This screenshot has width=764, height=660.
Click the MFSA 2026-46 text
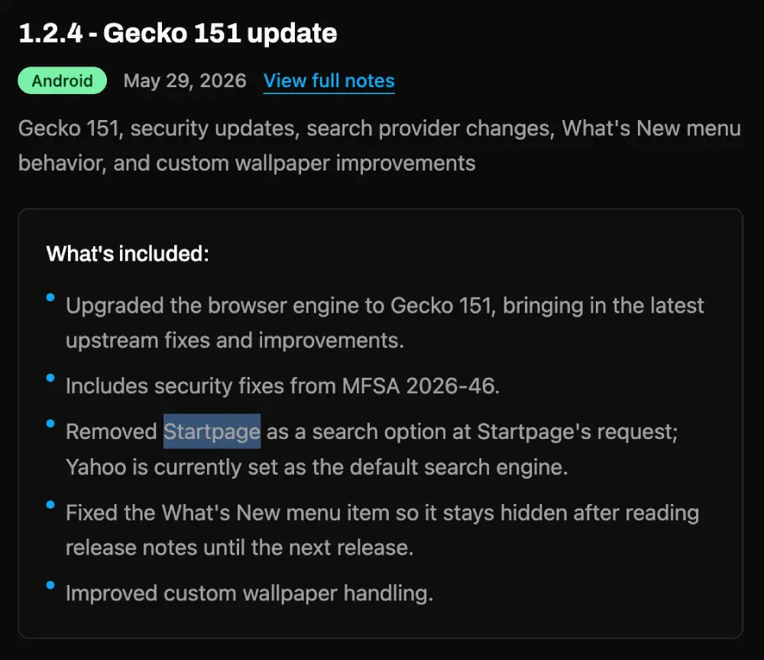click(420, 386)
